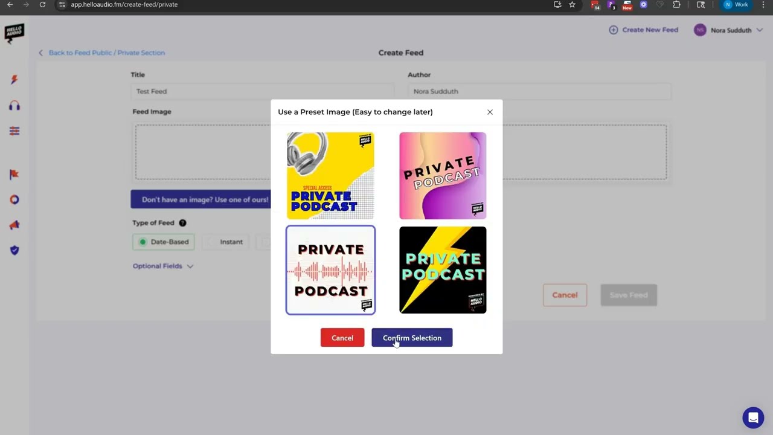Open the orange ring sidebar icon
The width and height of the screenshot is (773, 435).
click(14, 199)
